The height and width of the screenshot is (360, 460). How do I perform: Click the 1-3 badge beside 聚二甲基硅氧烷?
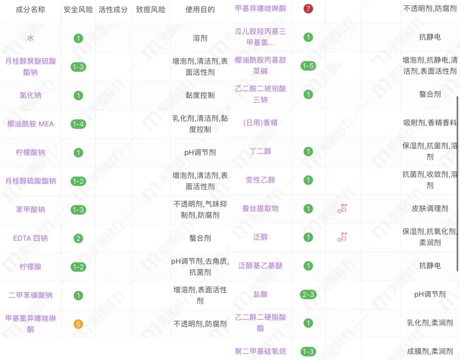(x=308, y=351)
